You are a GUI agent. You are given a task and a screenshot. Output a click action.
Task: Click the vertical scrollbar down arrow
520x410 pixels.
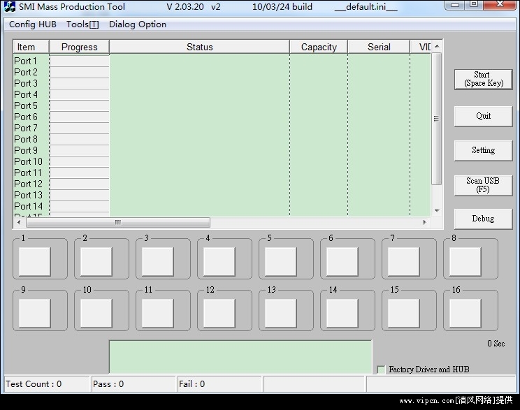pyautogui.click(x=437, y=211)
